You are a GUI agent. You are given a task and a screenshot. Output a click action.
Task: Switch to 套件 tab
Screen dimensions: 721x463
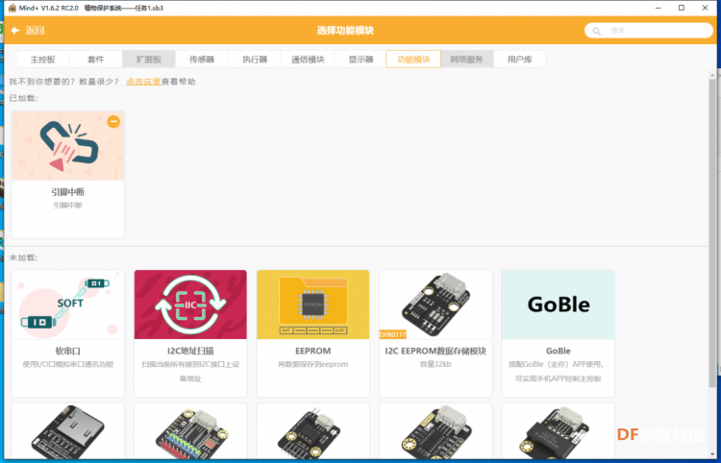95,60
